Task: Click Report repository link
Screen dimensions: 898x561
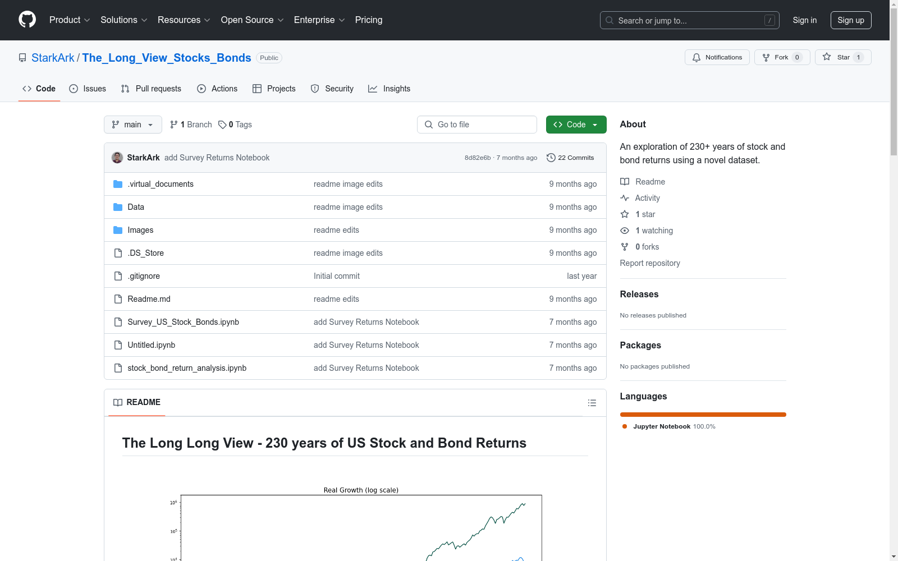Action: [650, 263]
